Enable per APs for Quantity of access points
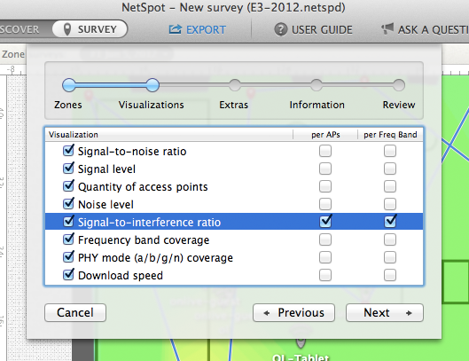 (325, 186)
